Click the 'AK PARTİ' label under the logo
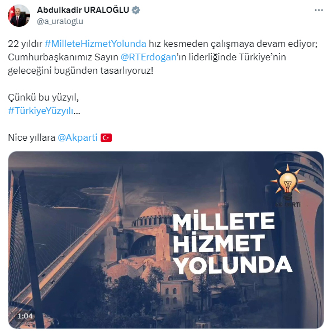Screen dimensions: 327x333 click(288, 204)
